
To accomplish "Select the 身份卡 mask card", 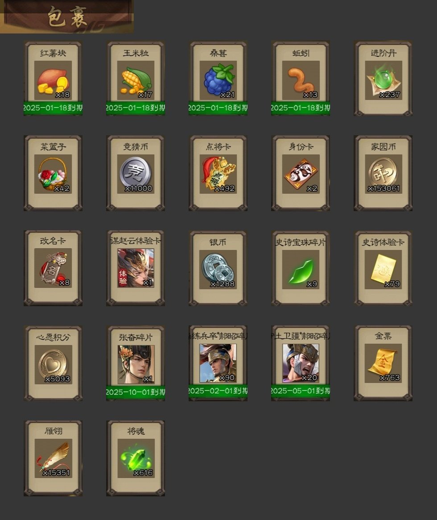I will [301, 173].
